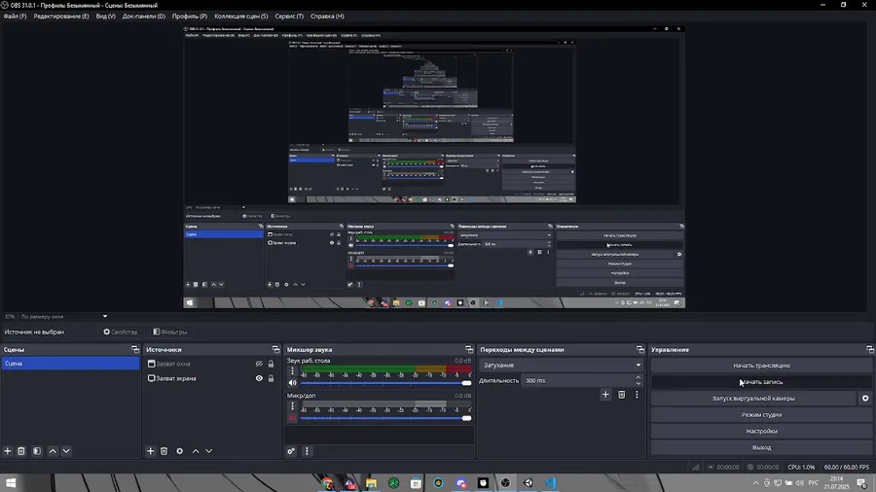876x492 pixels.
Task: Undock the Управление panel
Action: click(x=870, y=349)
